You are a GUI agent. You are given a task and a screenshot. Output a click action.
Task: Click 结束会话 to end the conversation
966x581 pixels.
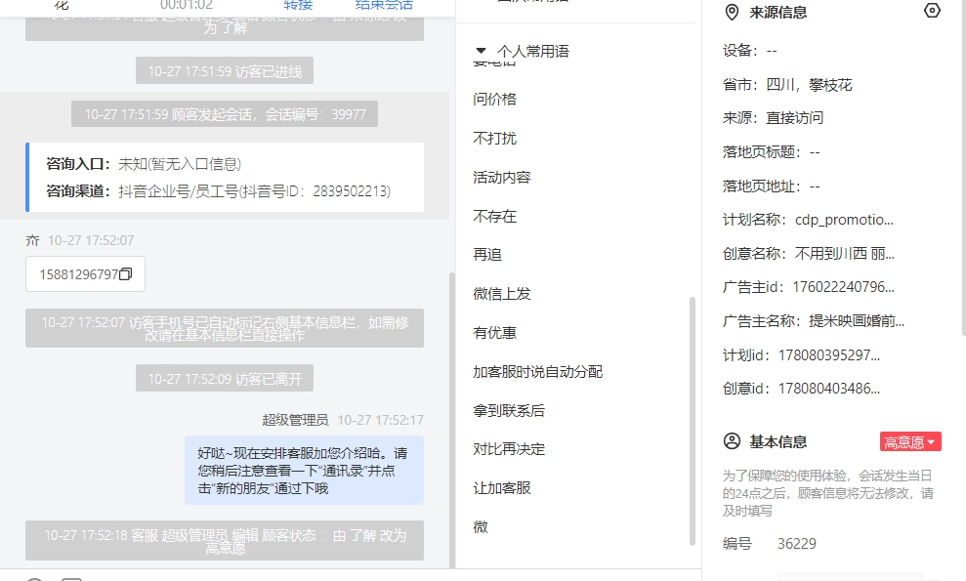[384, 5]
